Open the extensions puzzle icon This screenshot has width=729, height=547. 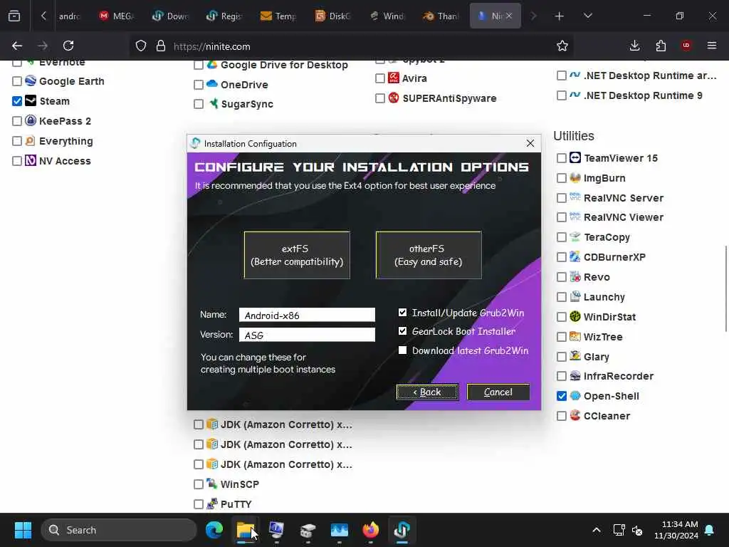661,46
